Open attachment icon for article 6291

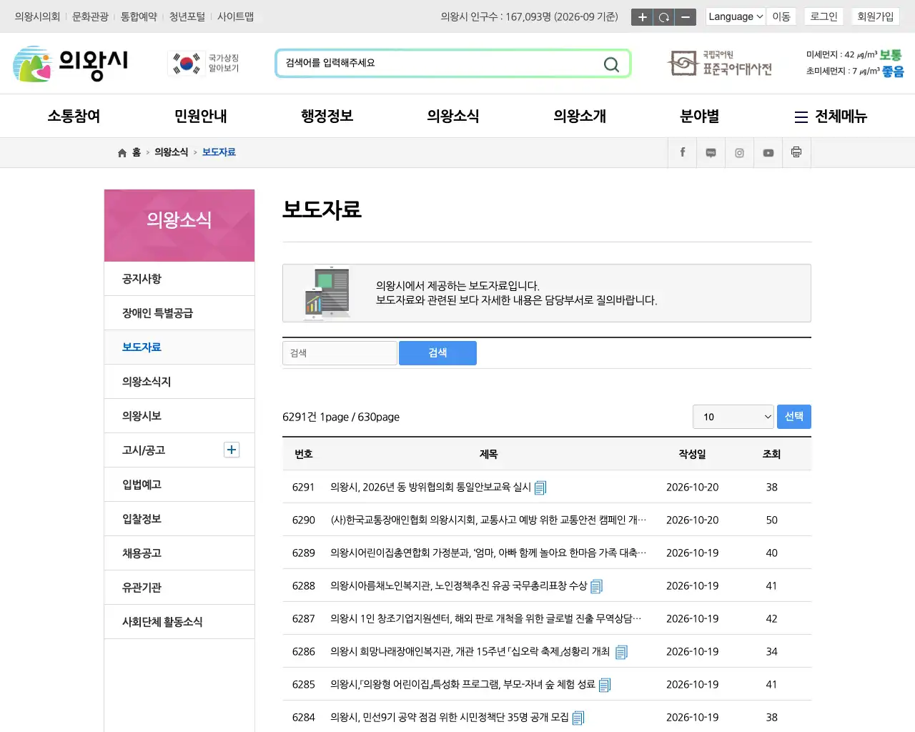pos(540,488)
